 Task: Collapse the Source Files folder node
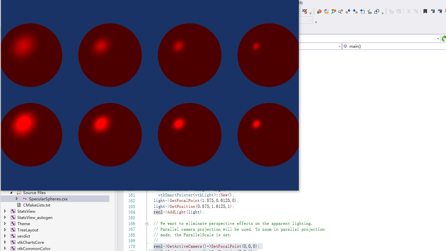point(11,193)
